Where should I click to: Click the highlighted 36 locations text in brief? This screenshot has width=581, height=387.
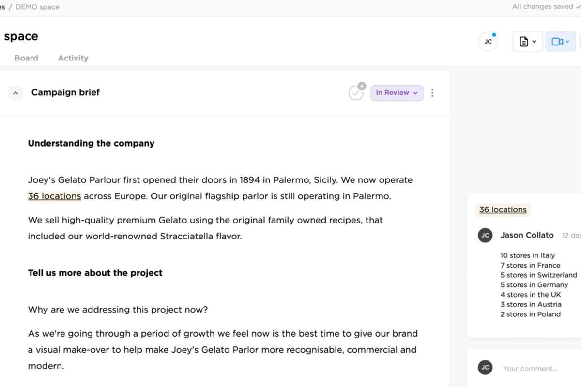coord(54,196)
